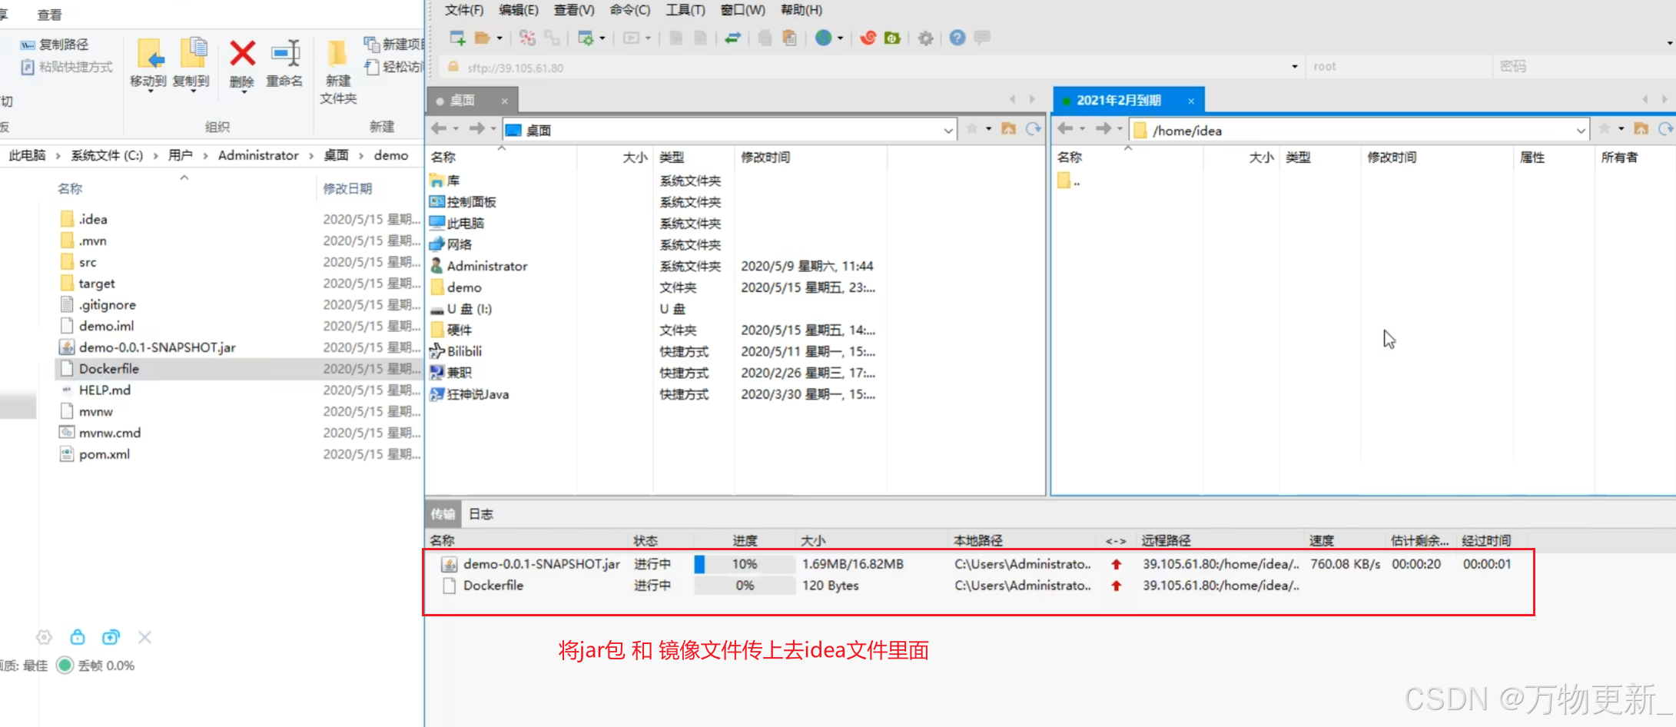The height and width of the screenshot is (727, 1676).
Task: Open the local 桌面 path dropdown
Action: (x=948, y=131)
